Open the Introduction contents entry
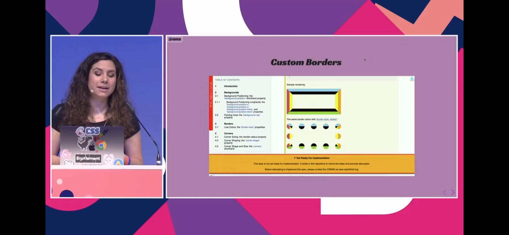The width and height of the screenshot is (509, 235). [x=231, y=86]
